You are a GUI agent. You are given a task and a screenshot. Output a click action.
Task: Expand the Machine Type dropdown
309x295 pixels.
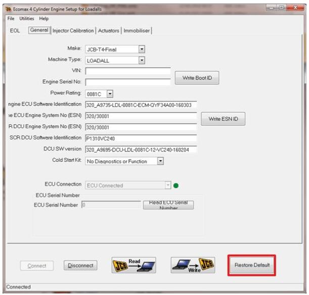click(142, 61)
